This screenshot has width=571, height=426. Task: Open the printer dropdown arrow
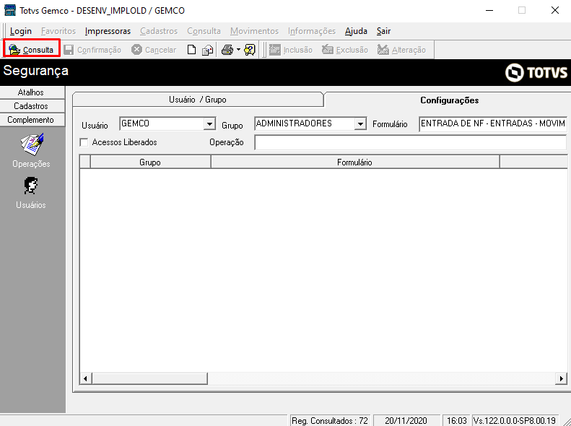pyautogui.click(x=238, y=50)
